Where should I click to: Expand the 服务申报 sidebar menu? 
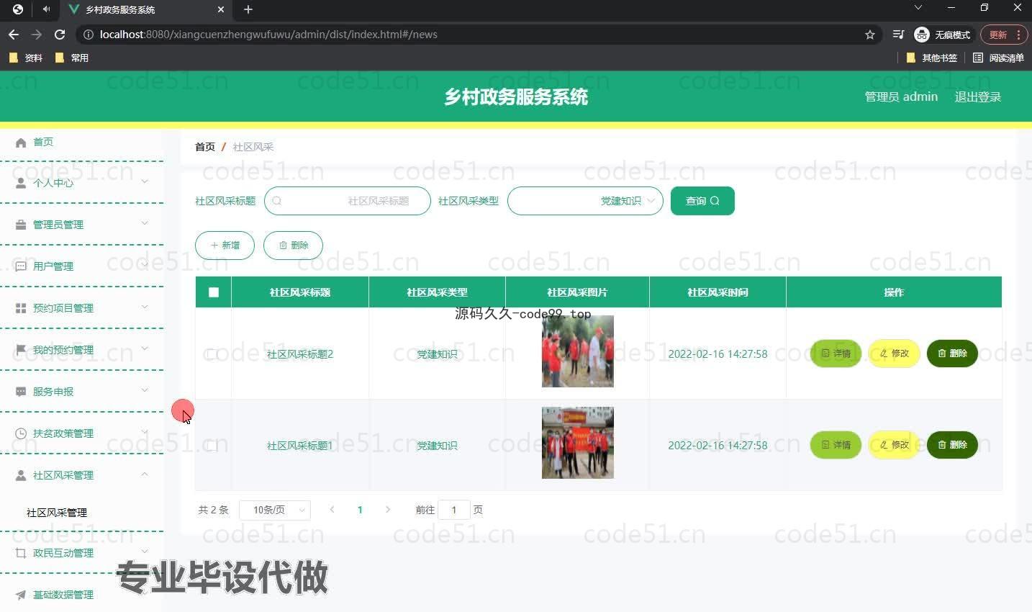coord(81,392)
